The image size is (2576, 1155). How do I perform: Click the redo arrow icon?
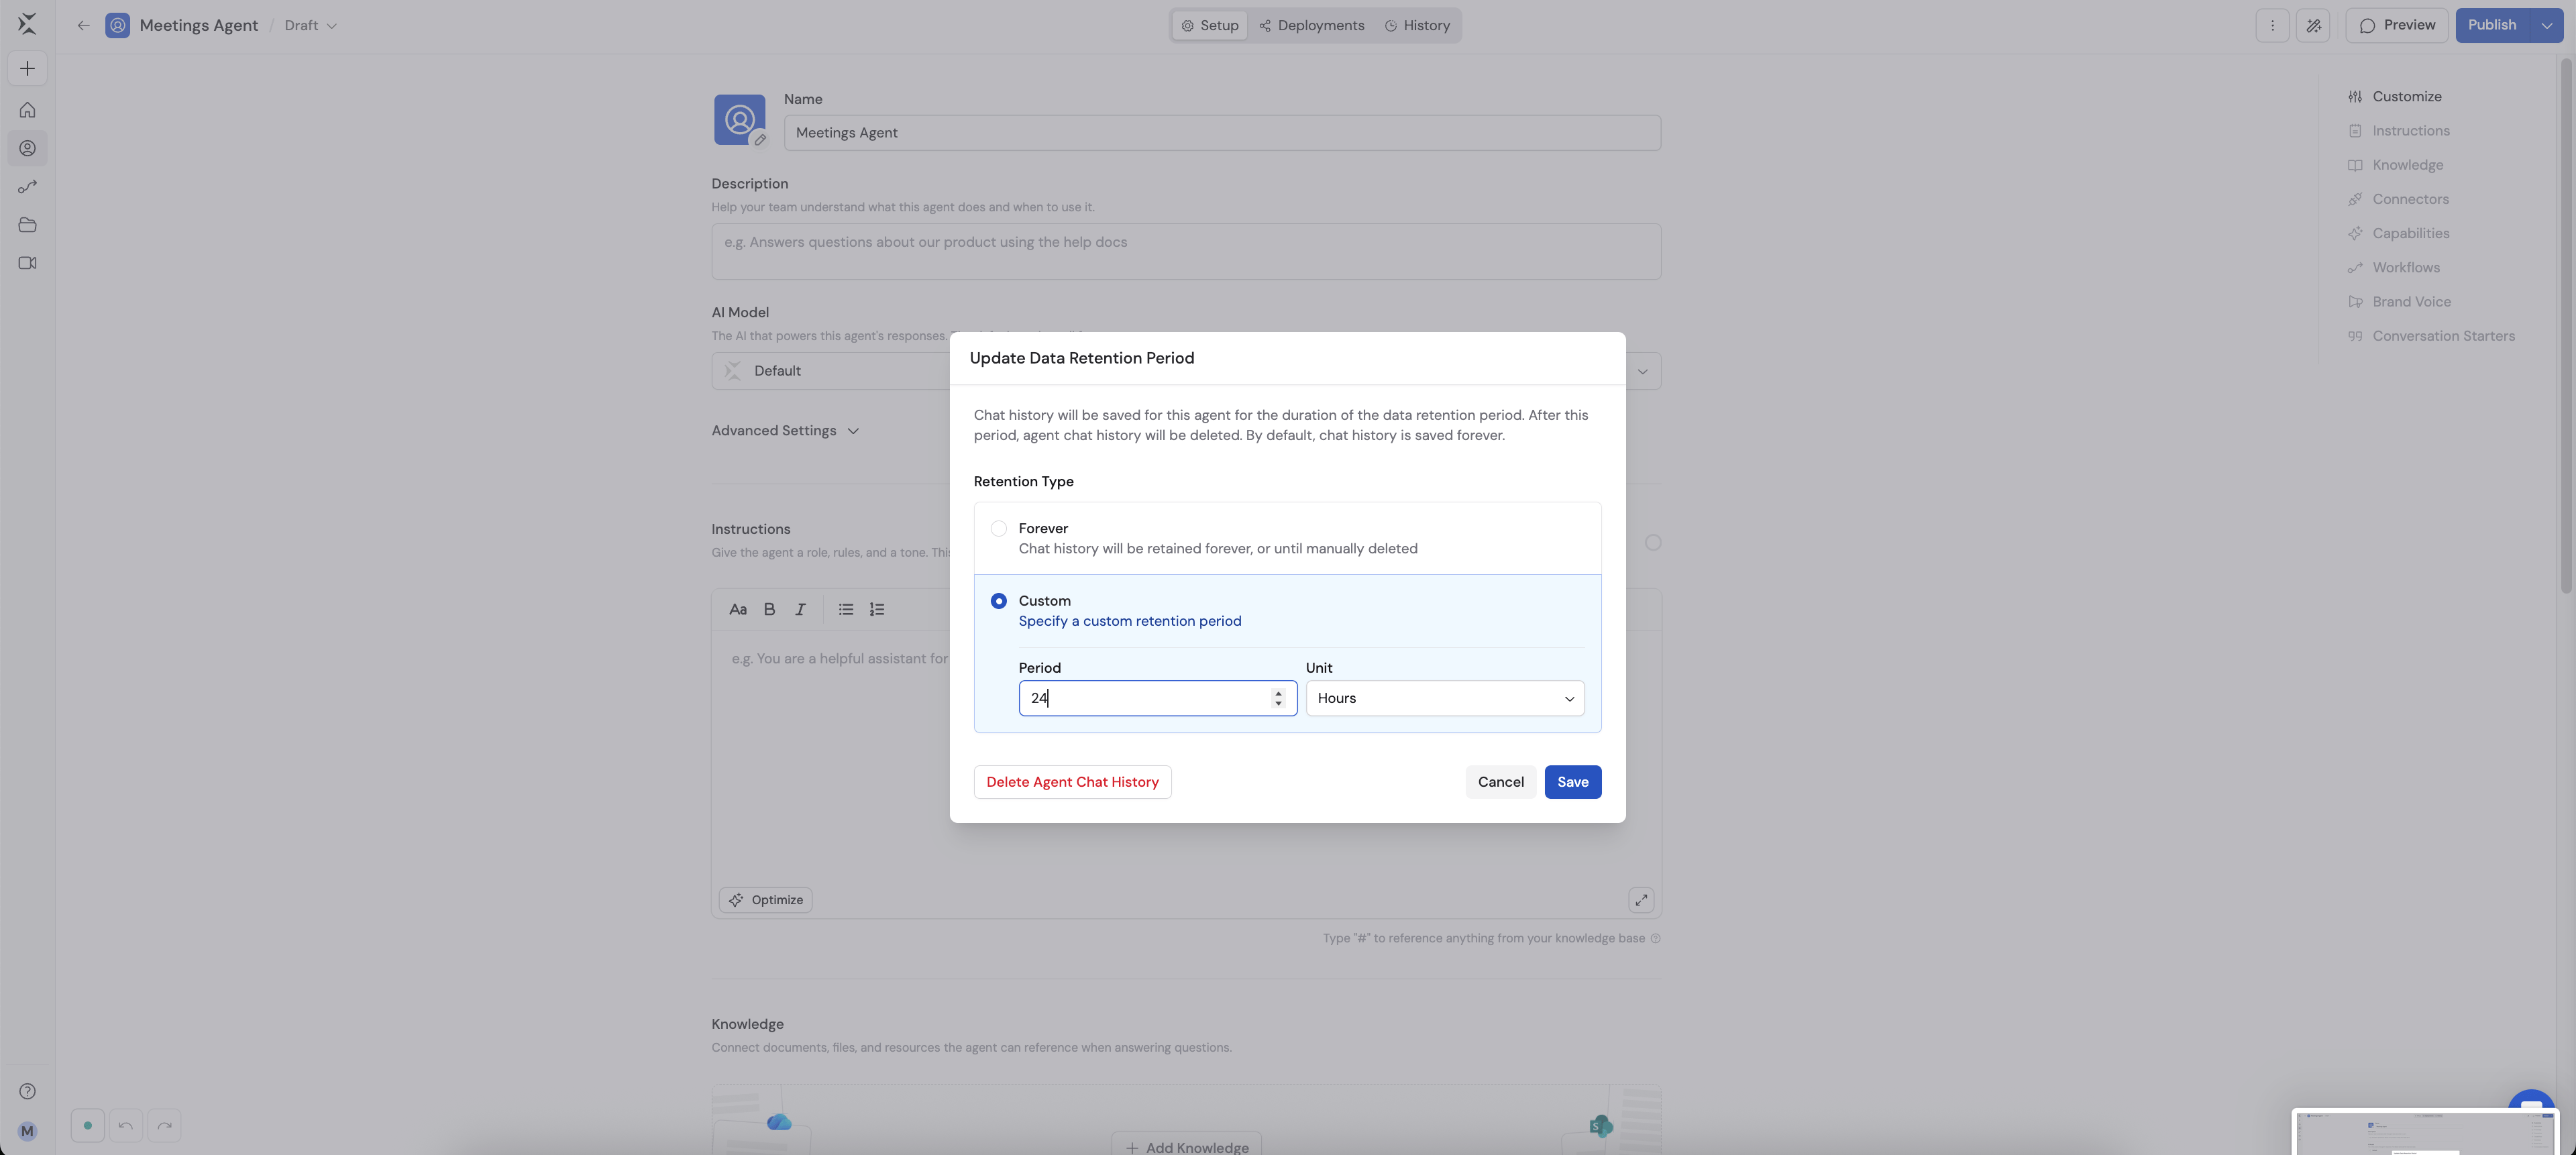(x=164, y=1125)
